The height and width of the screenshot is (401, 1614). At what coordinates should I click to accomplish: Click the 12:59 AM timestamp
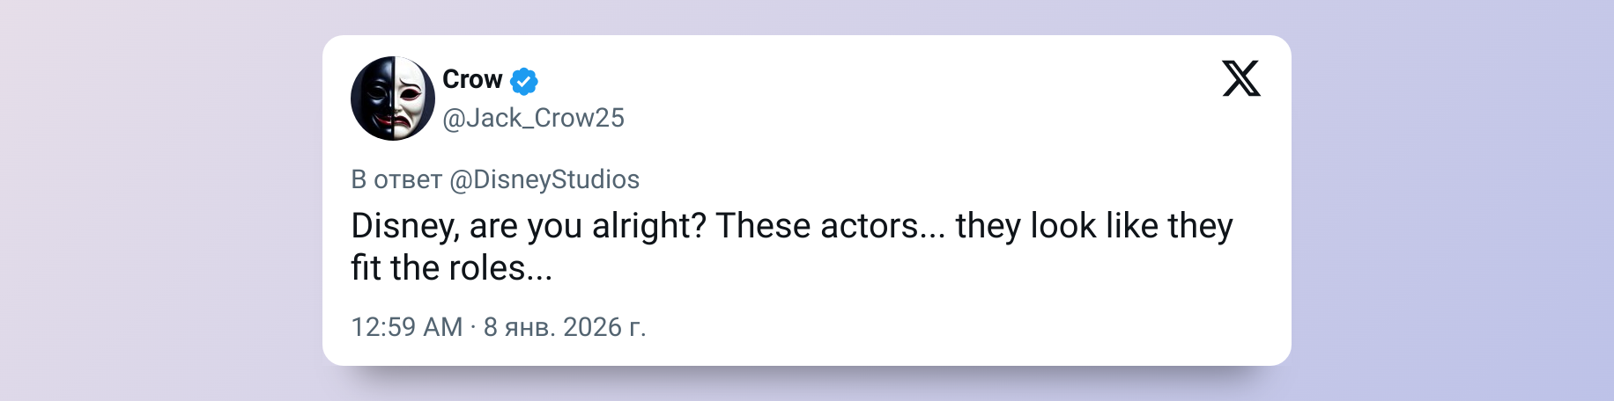[406, 327]
